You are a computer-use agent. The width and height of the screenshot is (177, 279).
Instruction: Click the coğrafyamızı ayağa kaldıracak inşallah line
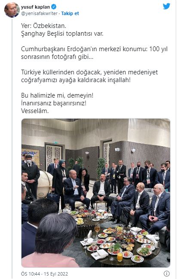tap(76, 80)
